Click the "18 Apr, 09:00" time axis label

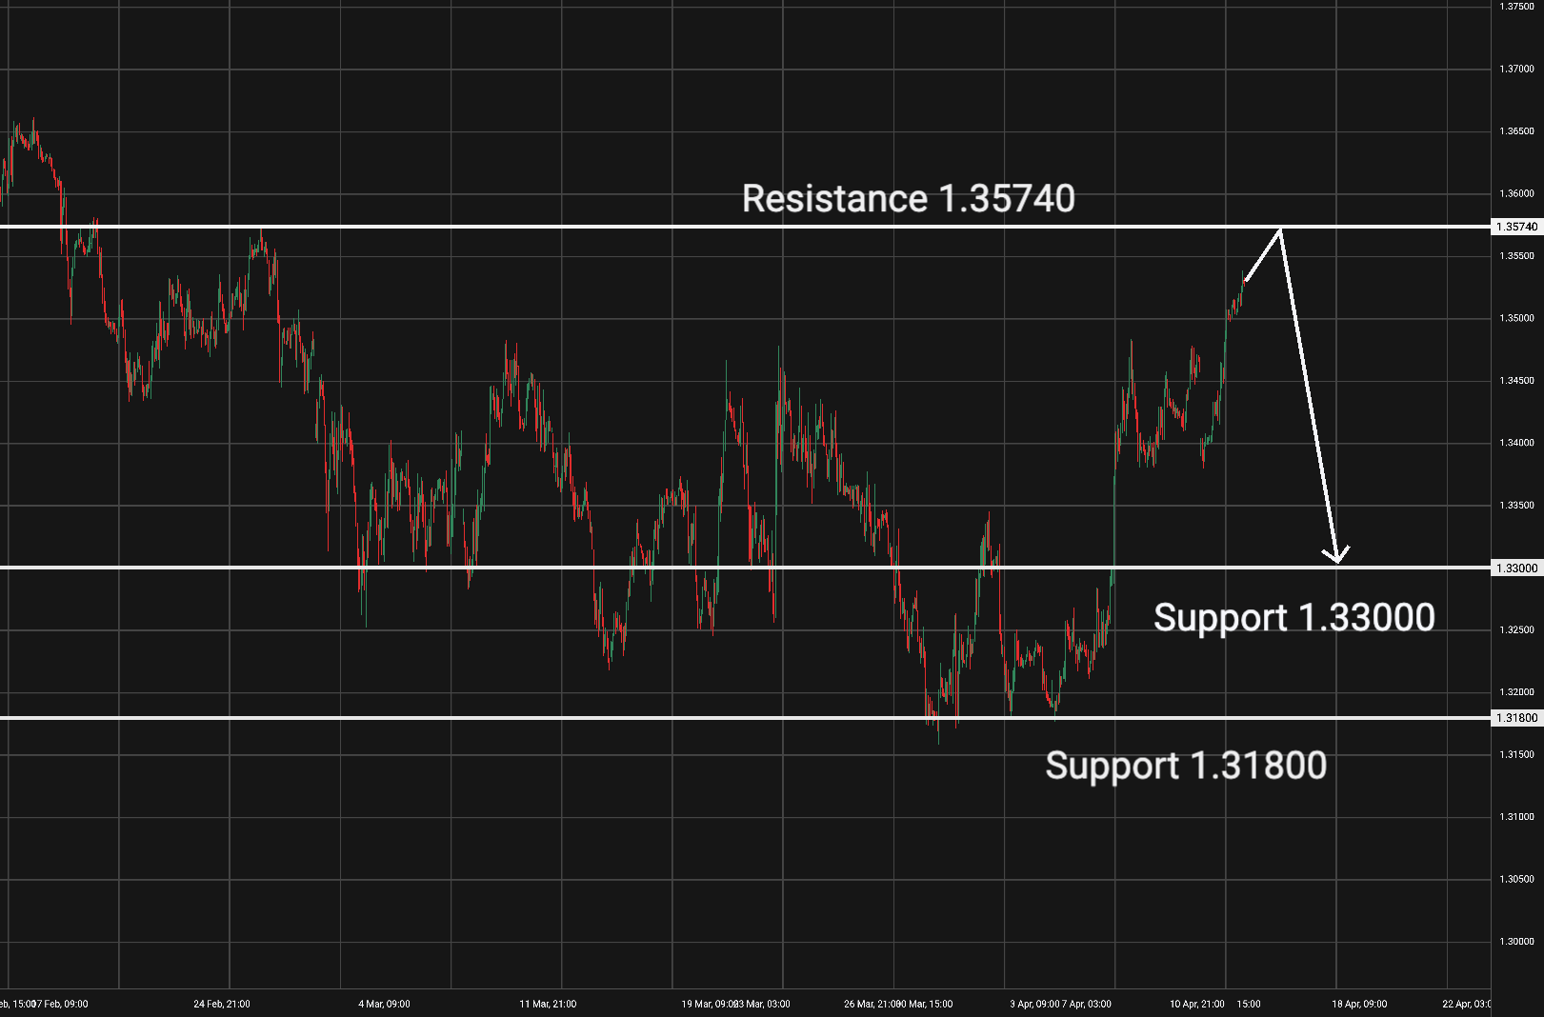pos(1359,1004)
